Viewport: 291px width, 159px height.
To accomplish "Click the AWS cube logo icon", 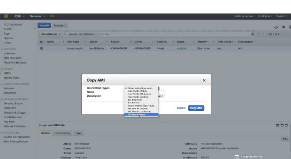I will tap(6, 16).
